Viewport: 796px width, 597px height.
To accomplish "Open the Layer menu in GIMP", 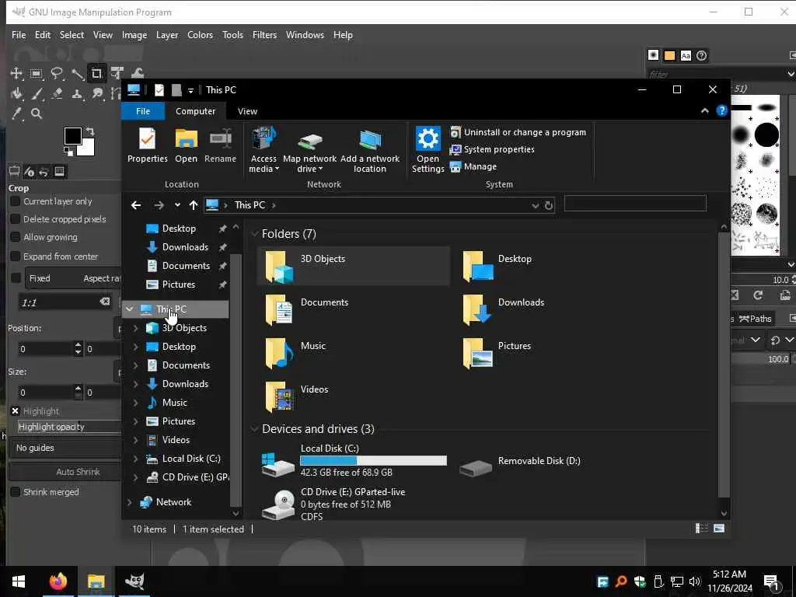I will (x=167, y=35).
